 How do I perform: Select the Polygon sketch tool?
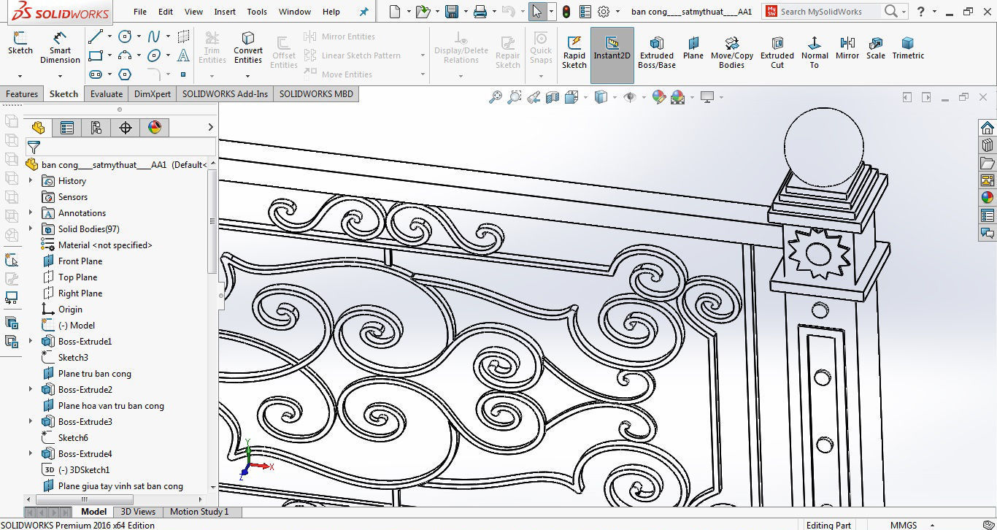point(125,74)
